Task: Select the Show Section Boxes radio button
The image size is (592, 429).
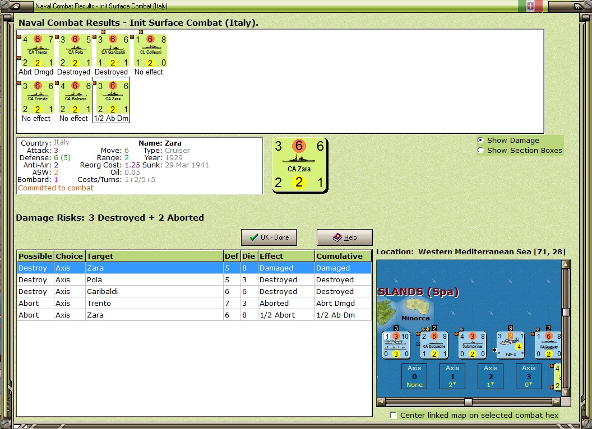Action: tap(480, 150)
